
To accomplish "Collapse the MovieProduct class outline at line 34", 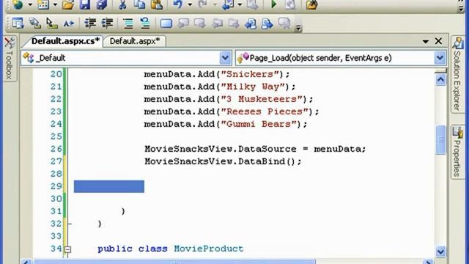I will (x=68, y=249).
